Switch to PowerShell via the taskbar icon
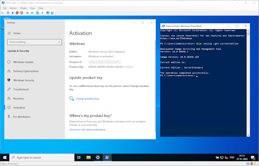The width and height of the screenshot is (259, 166). click(107, 157)
